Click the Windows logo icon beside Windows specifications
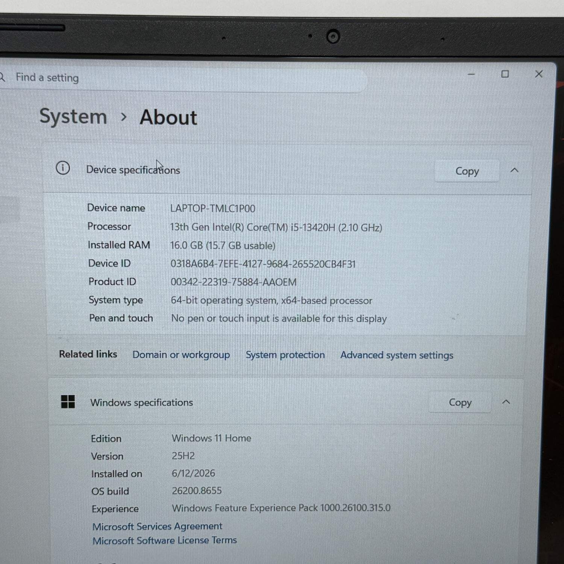The width and height of the screenshot is (564, 564). coord(68,402)
